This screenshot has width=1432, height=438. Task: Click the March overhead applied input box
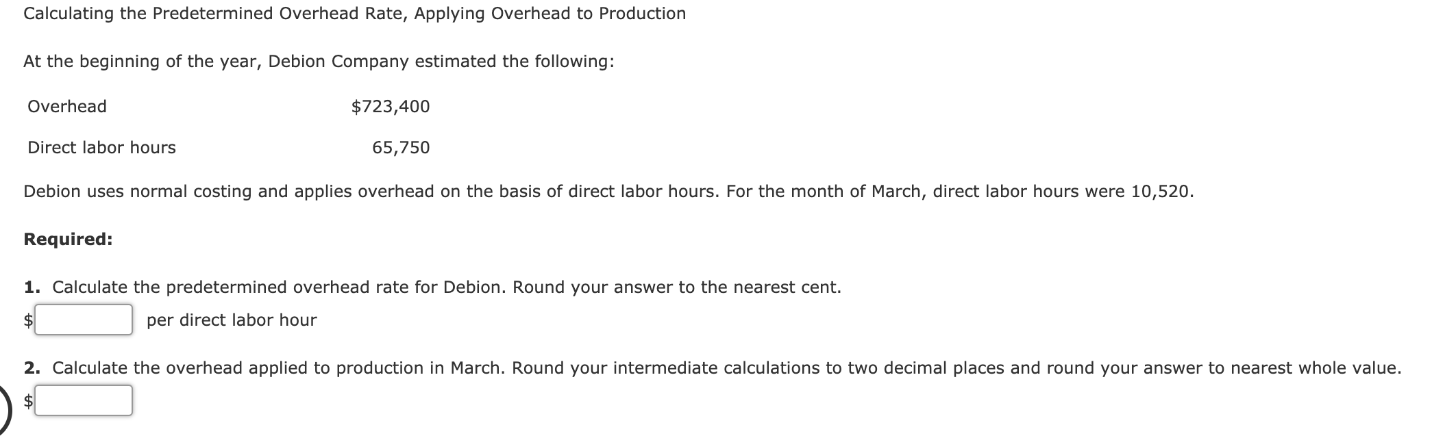pyautogui.click(x=84, y=400)
